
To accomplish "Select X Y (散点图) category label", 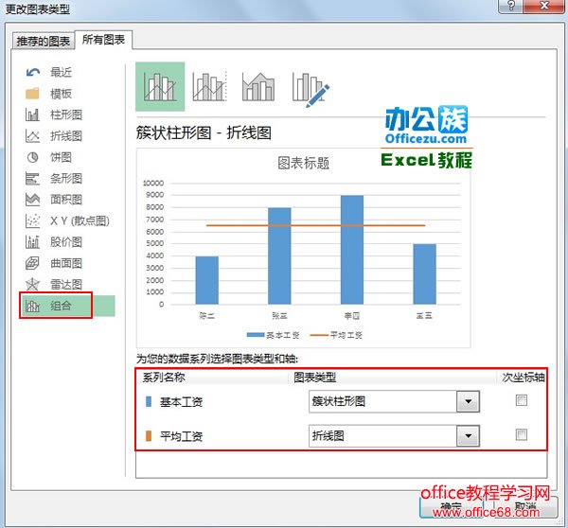I will (80, 220).
